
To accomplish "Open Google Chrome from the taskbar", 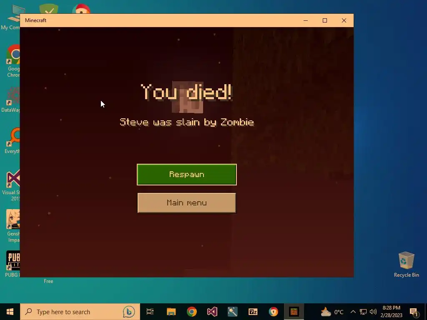I will coord(192,312).
